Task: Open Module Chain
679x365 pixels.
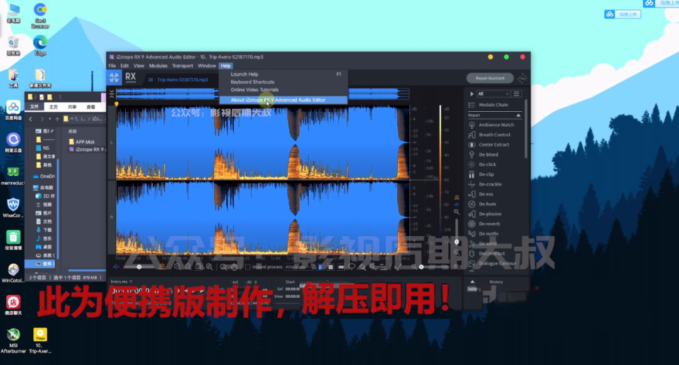Action: [x=494, y=105]
